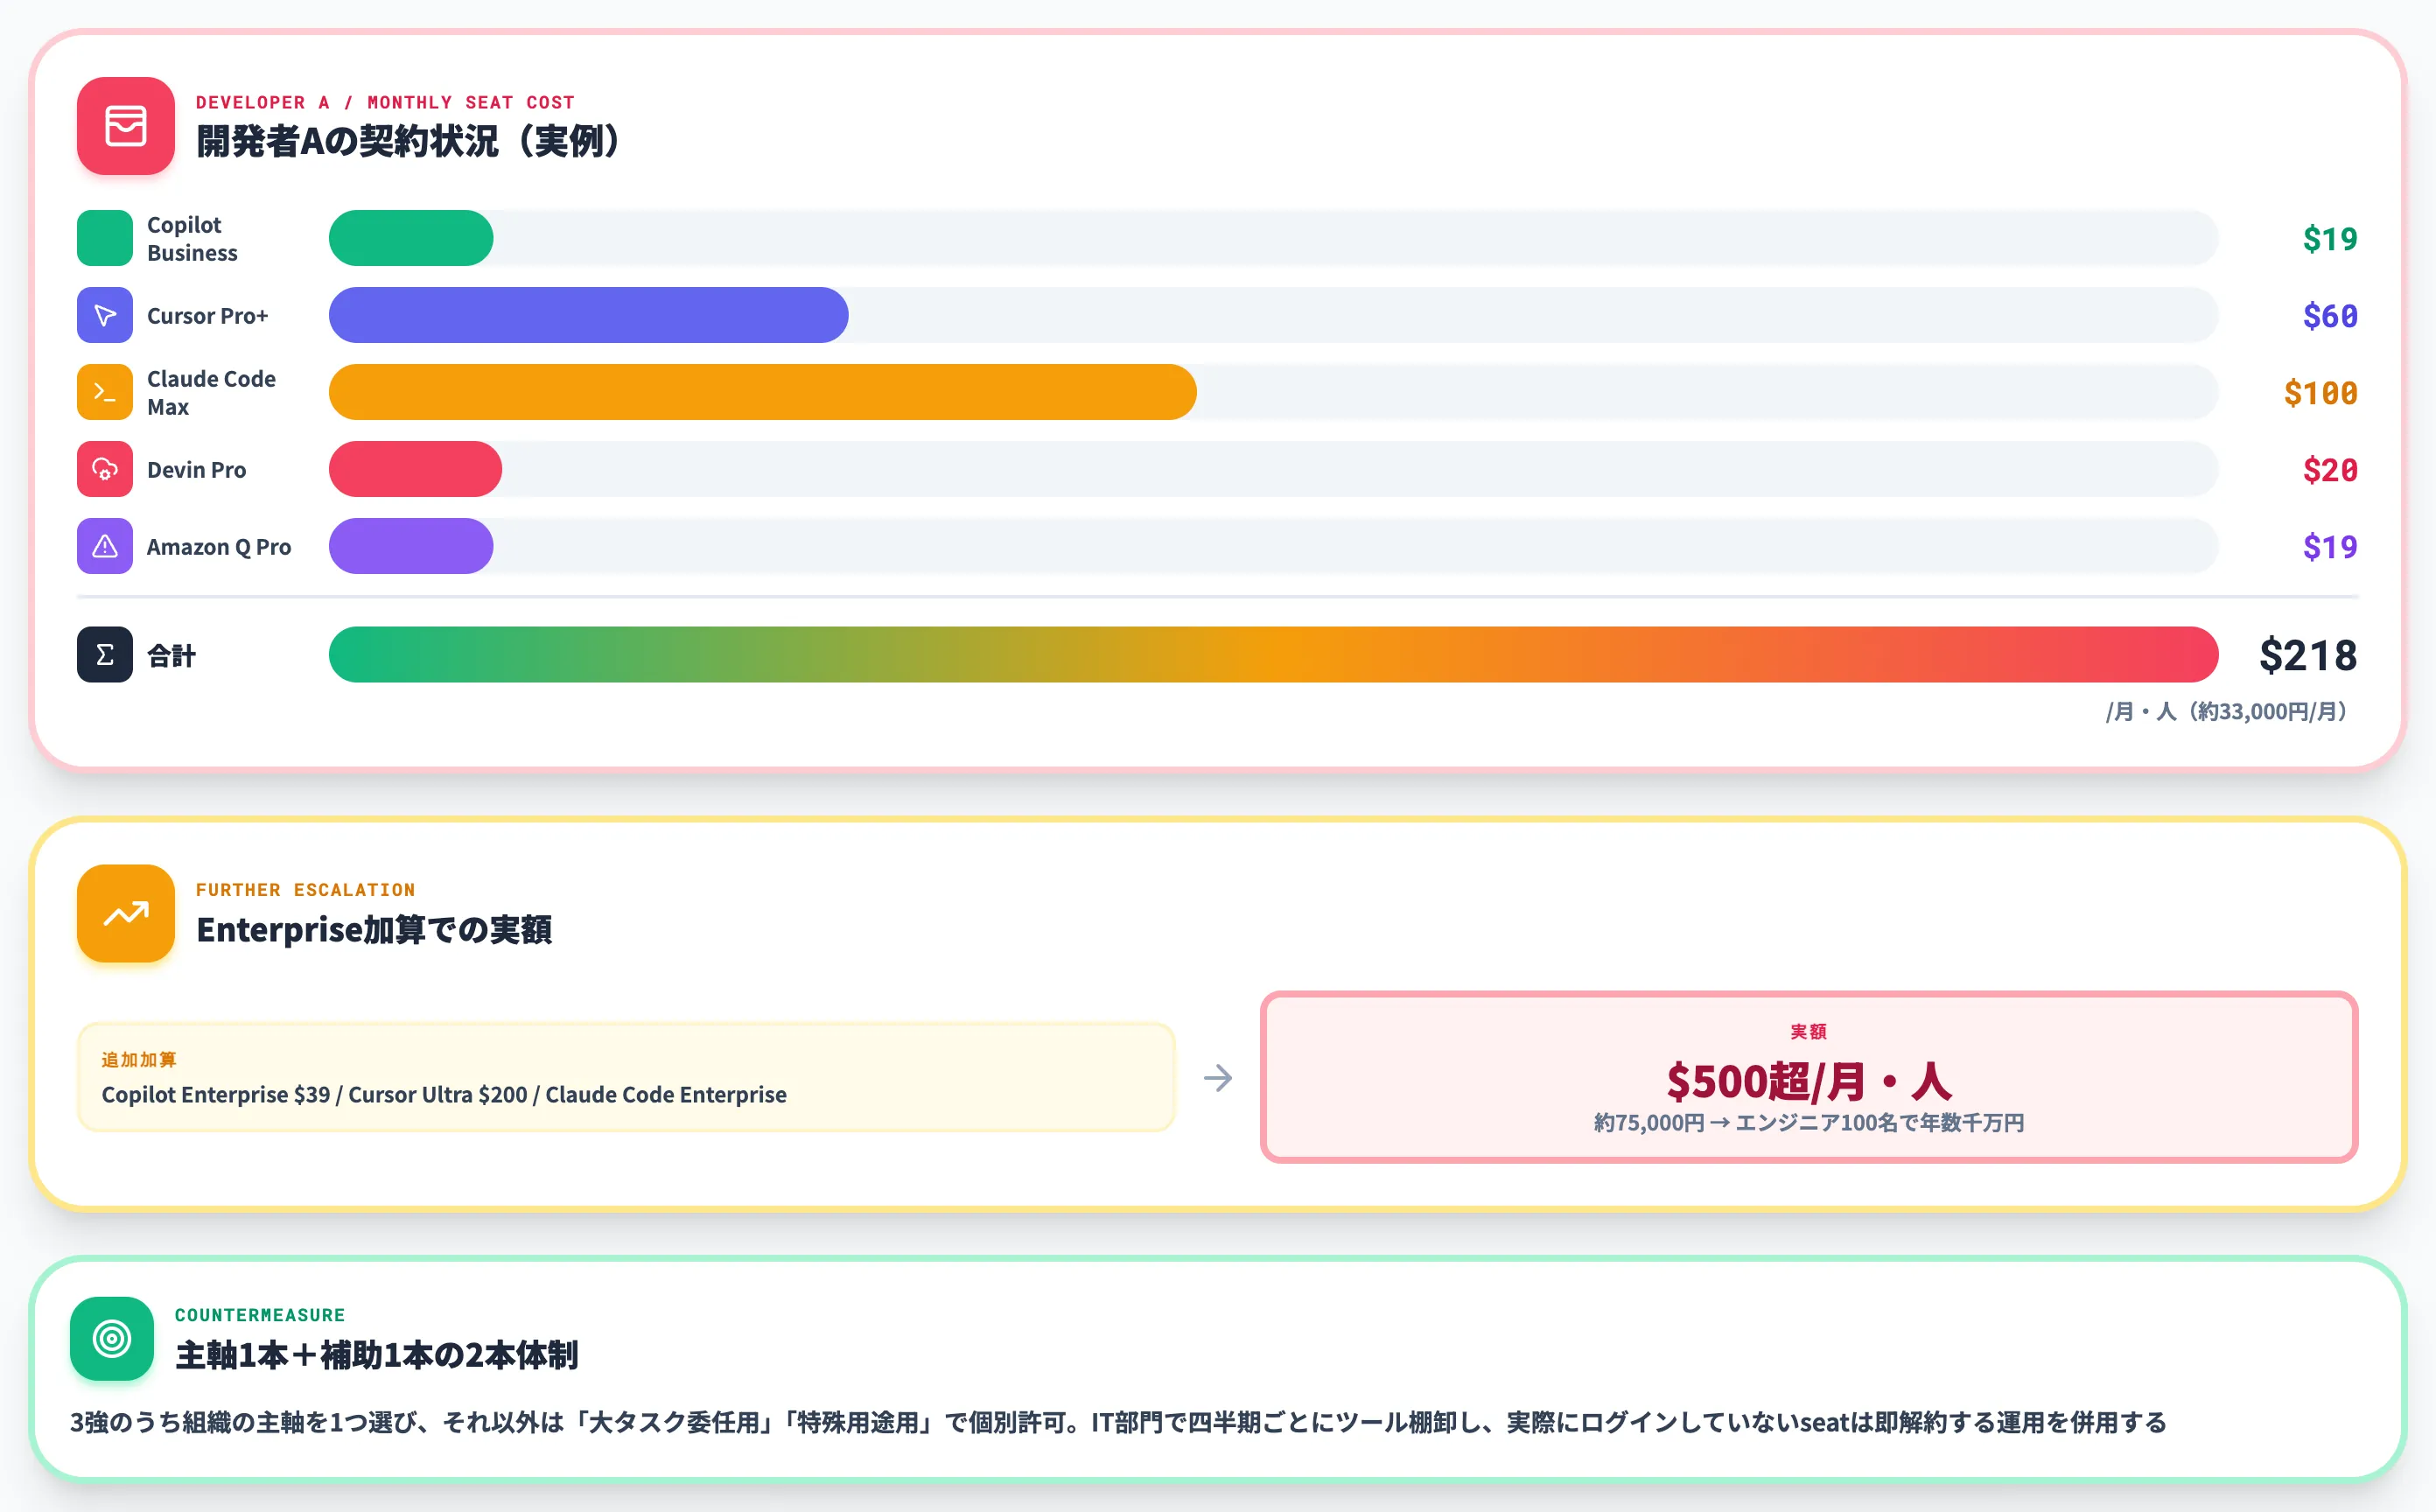Click the blue Cursor Pro+ cost bar
2436x1512 pixels.
[589, 315]
